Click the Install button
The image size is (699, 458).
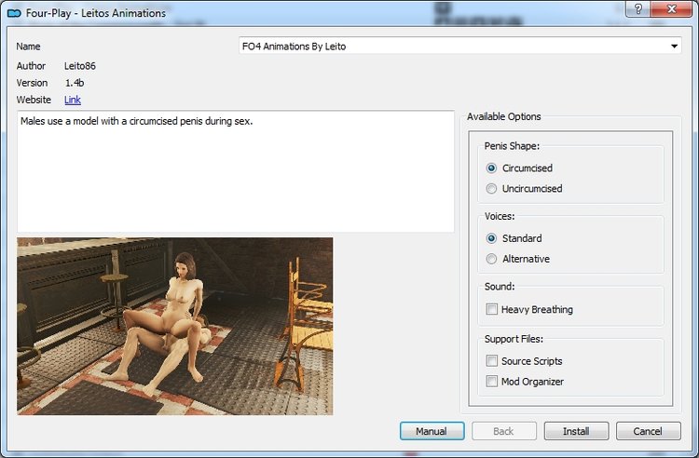point(576,431)
